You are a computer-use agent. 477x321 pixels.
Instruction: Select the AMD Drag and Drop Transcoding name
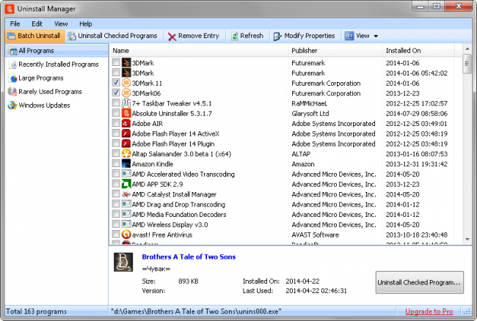pyautogui.click(x=178, y=204)
